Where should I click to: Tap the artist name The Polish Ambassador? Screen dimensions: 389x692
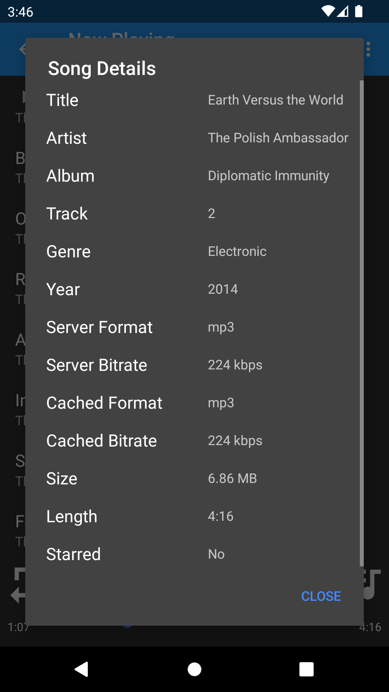pyautogui.click(x=278, y=138)
